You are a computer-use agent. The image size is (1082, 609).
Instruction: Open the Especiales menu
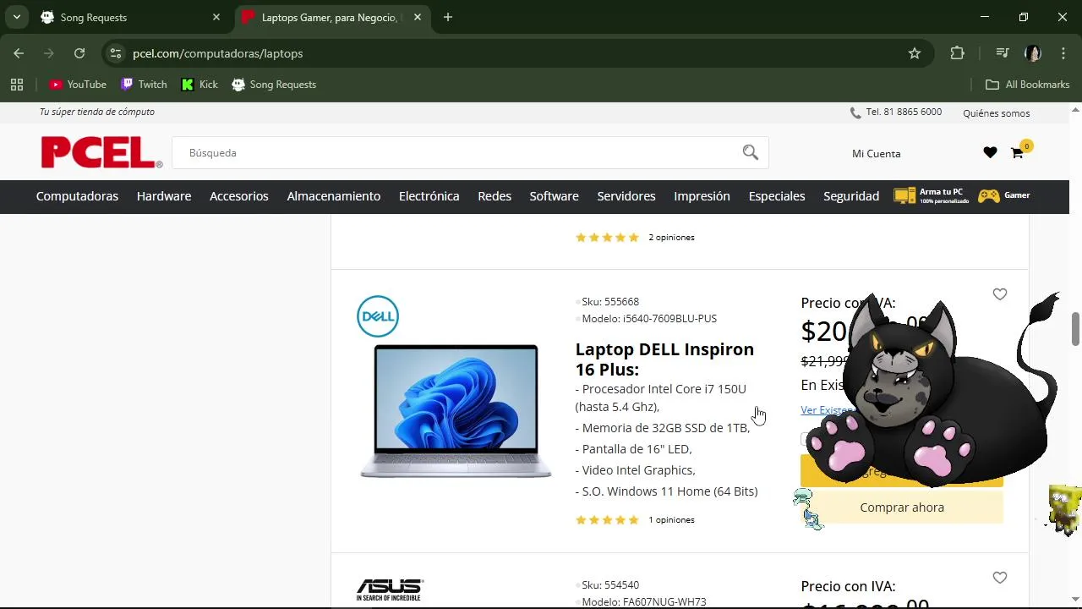point(777,196)
